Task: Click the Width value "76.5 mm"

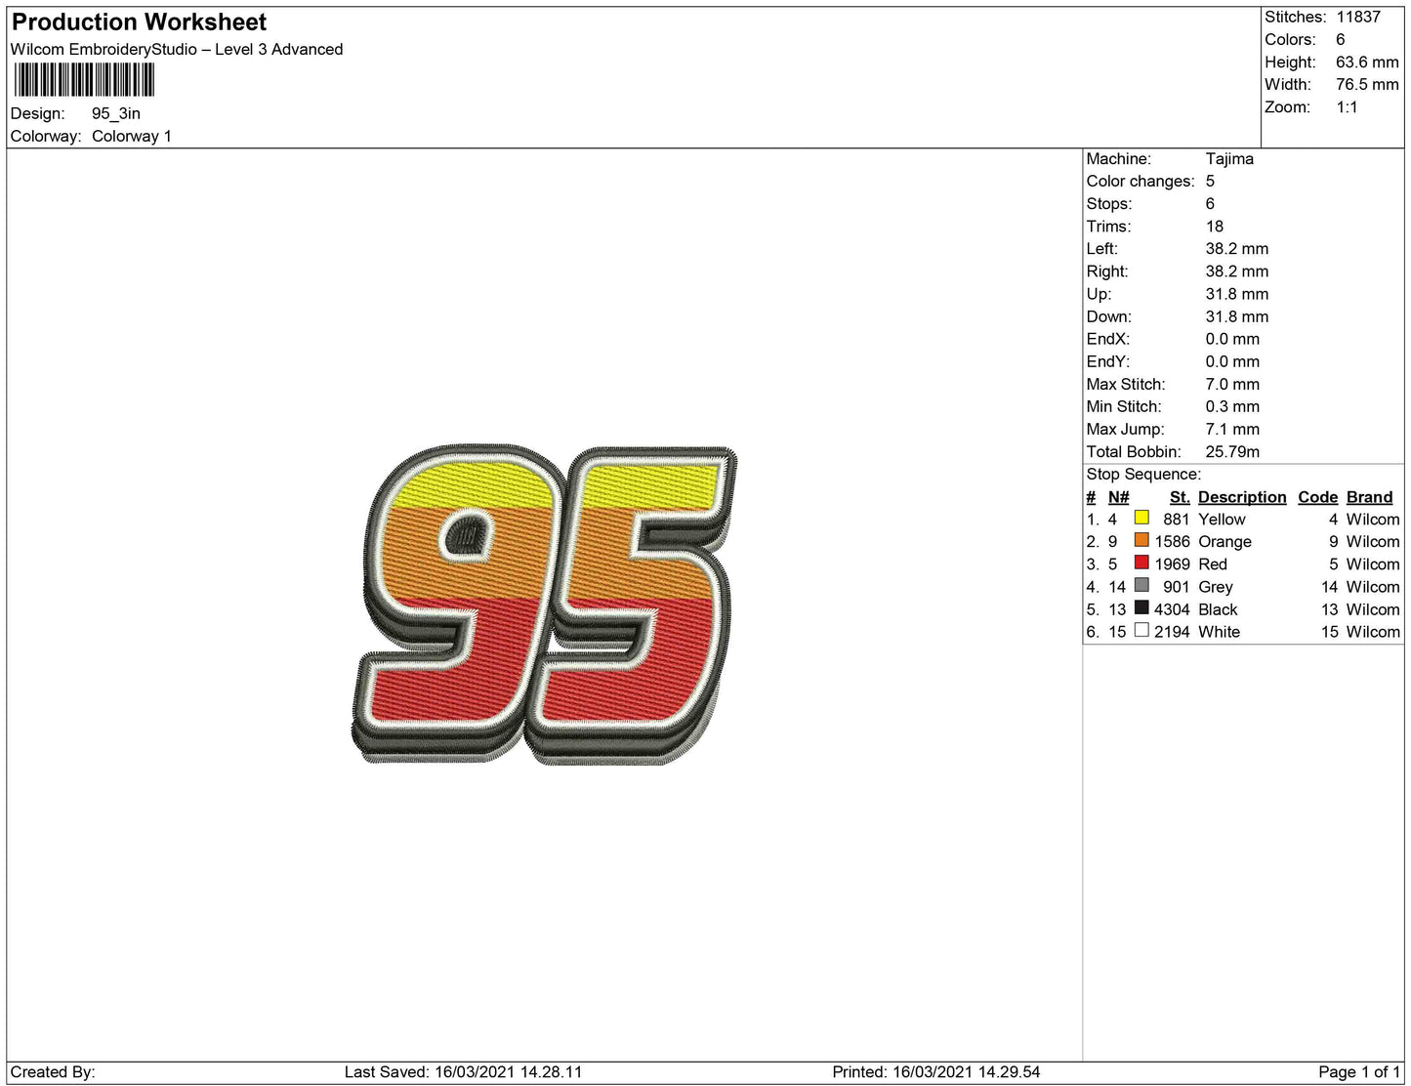Action: [1367, 85]
